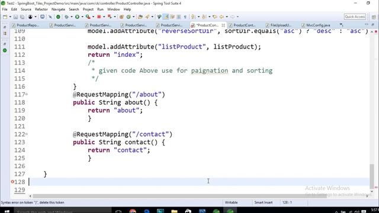Screen dimensions: 379x213
Task: Open the Refactor menu
Action: 41,9
